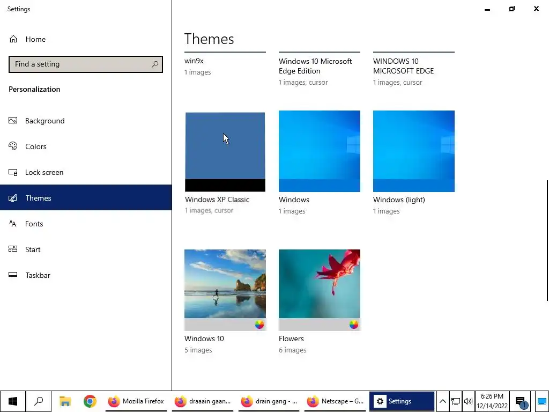This screenshot has width=549, height=412.
Task: Click the Themes page heading
Action: 209,39
